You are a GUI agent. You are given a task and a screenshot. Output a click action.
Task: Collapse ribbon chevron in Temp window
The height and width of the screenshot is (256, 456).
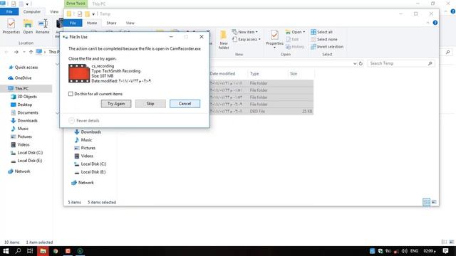(x=427, y=23)
